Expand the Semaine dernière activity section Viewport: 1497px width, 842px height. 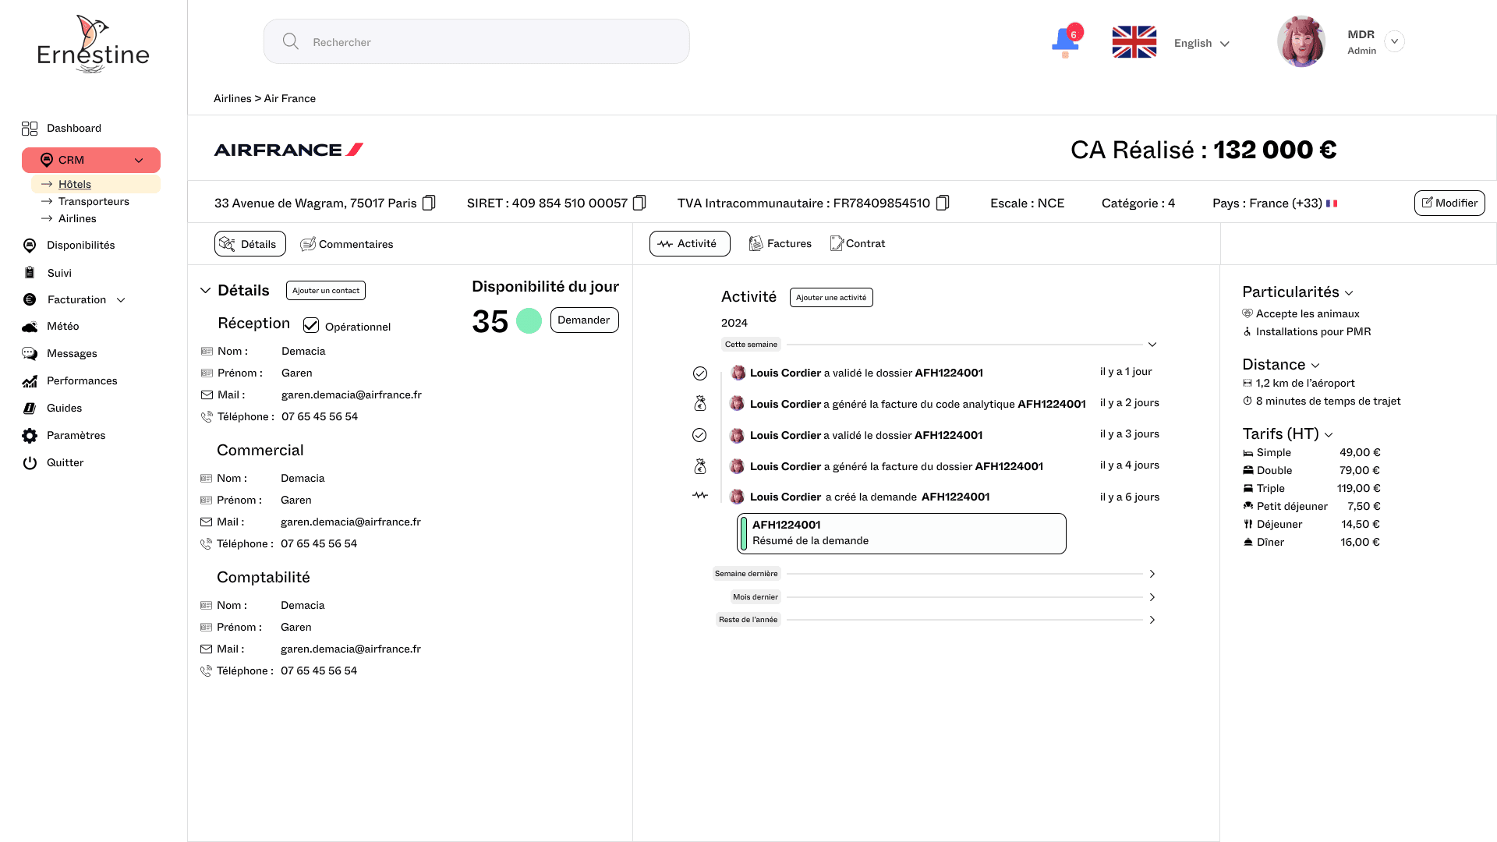1152,574
